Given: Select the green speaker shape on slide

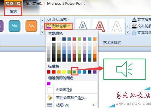Looking at the screenshot, I should click(x=124, y=69).
